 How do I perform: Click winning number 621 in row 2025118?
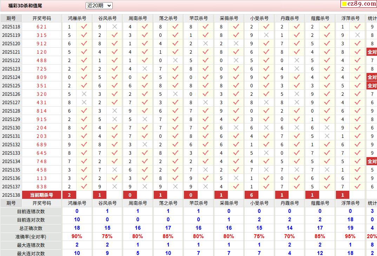pyautogui.click(x=41, y=27)
